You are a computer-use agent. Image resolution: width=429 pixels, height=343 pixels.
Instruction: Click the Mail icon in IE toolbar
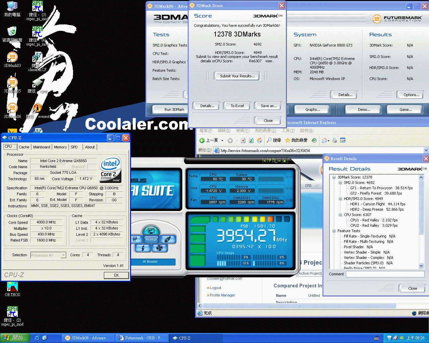click(324, 140)
